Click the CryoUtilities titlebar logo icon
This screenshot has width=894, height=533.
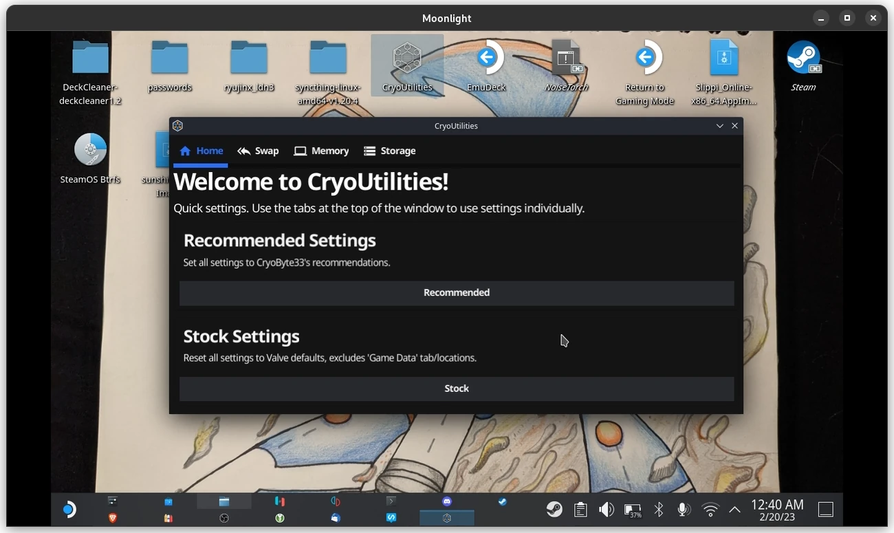pos(177,126)
